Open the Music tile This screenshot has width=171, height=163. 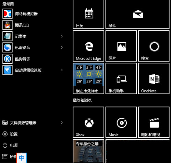click(121, 122)
